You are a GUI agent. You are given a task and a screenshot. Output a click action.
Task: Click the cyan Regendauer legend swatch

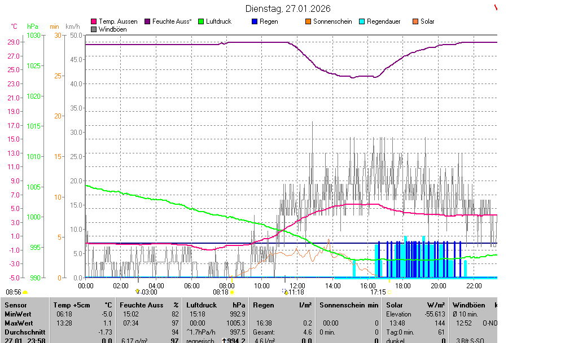point(362,21)
